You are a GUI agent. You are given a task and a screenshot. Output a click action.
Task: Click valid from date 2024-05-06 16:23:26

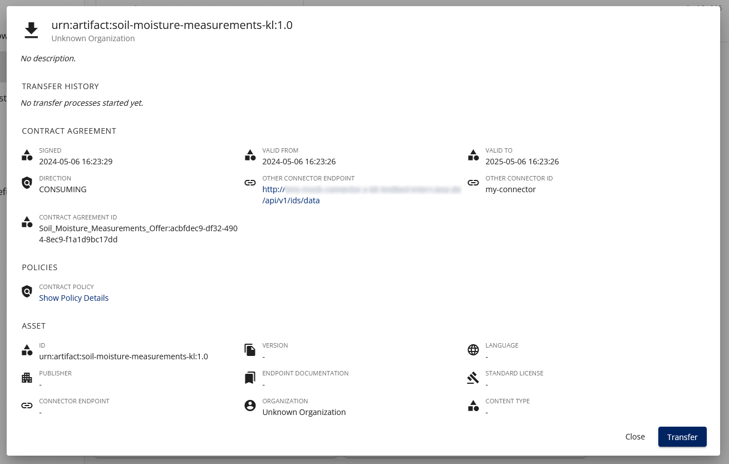pyautogui.click(x=299, y=162)
